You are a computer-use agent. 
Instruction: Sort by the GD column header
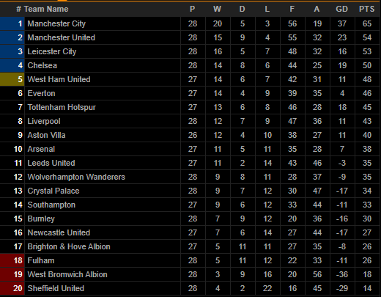tap(341, 9)
